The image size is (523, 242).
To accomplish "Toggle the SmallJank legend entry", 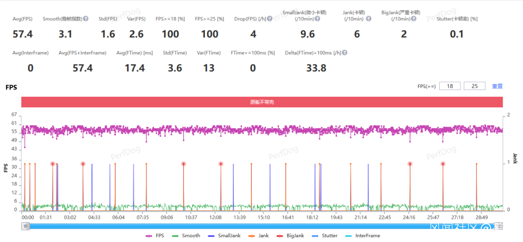I will 222,236.
